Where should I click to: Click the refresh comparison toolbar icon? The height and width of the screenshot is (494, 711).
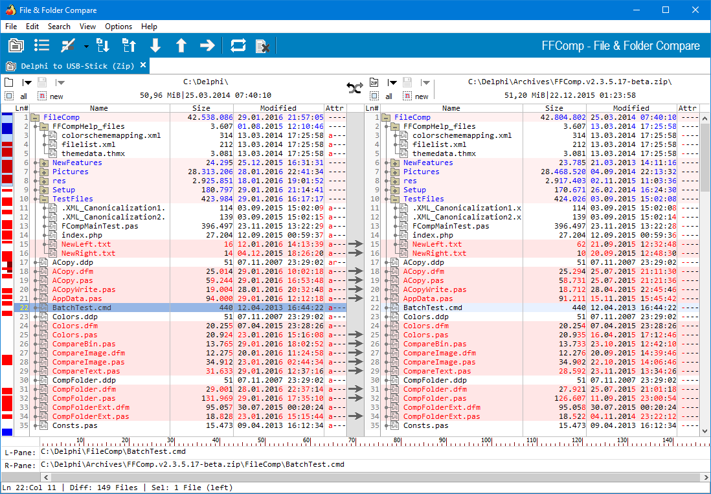(x=238, y=45)
